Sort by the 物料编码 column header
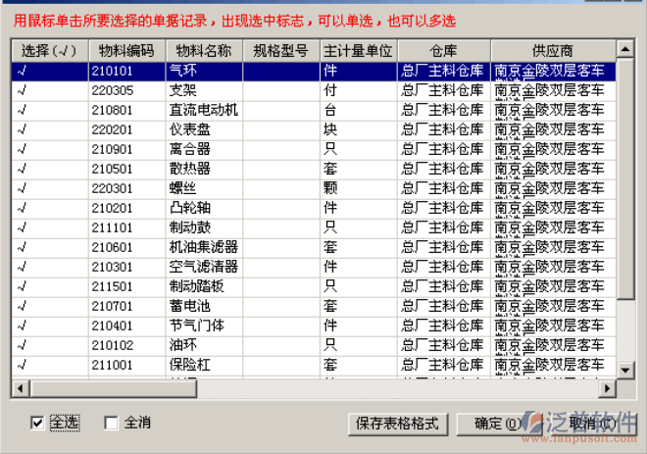Image resolution: width=647 pixels, height=454 pixels. coord(126,50)
